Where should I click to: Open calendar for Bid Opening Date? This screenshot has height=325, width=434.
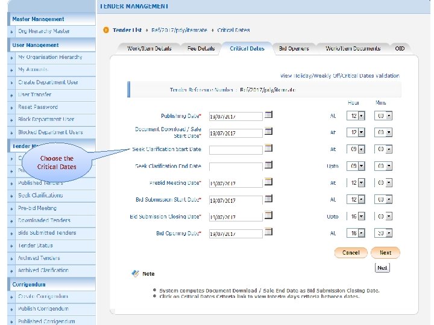pos(268,232)
